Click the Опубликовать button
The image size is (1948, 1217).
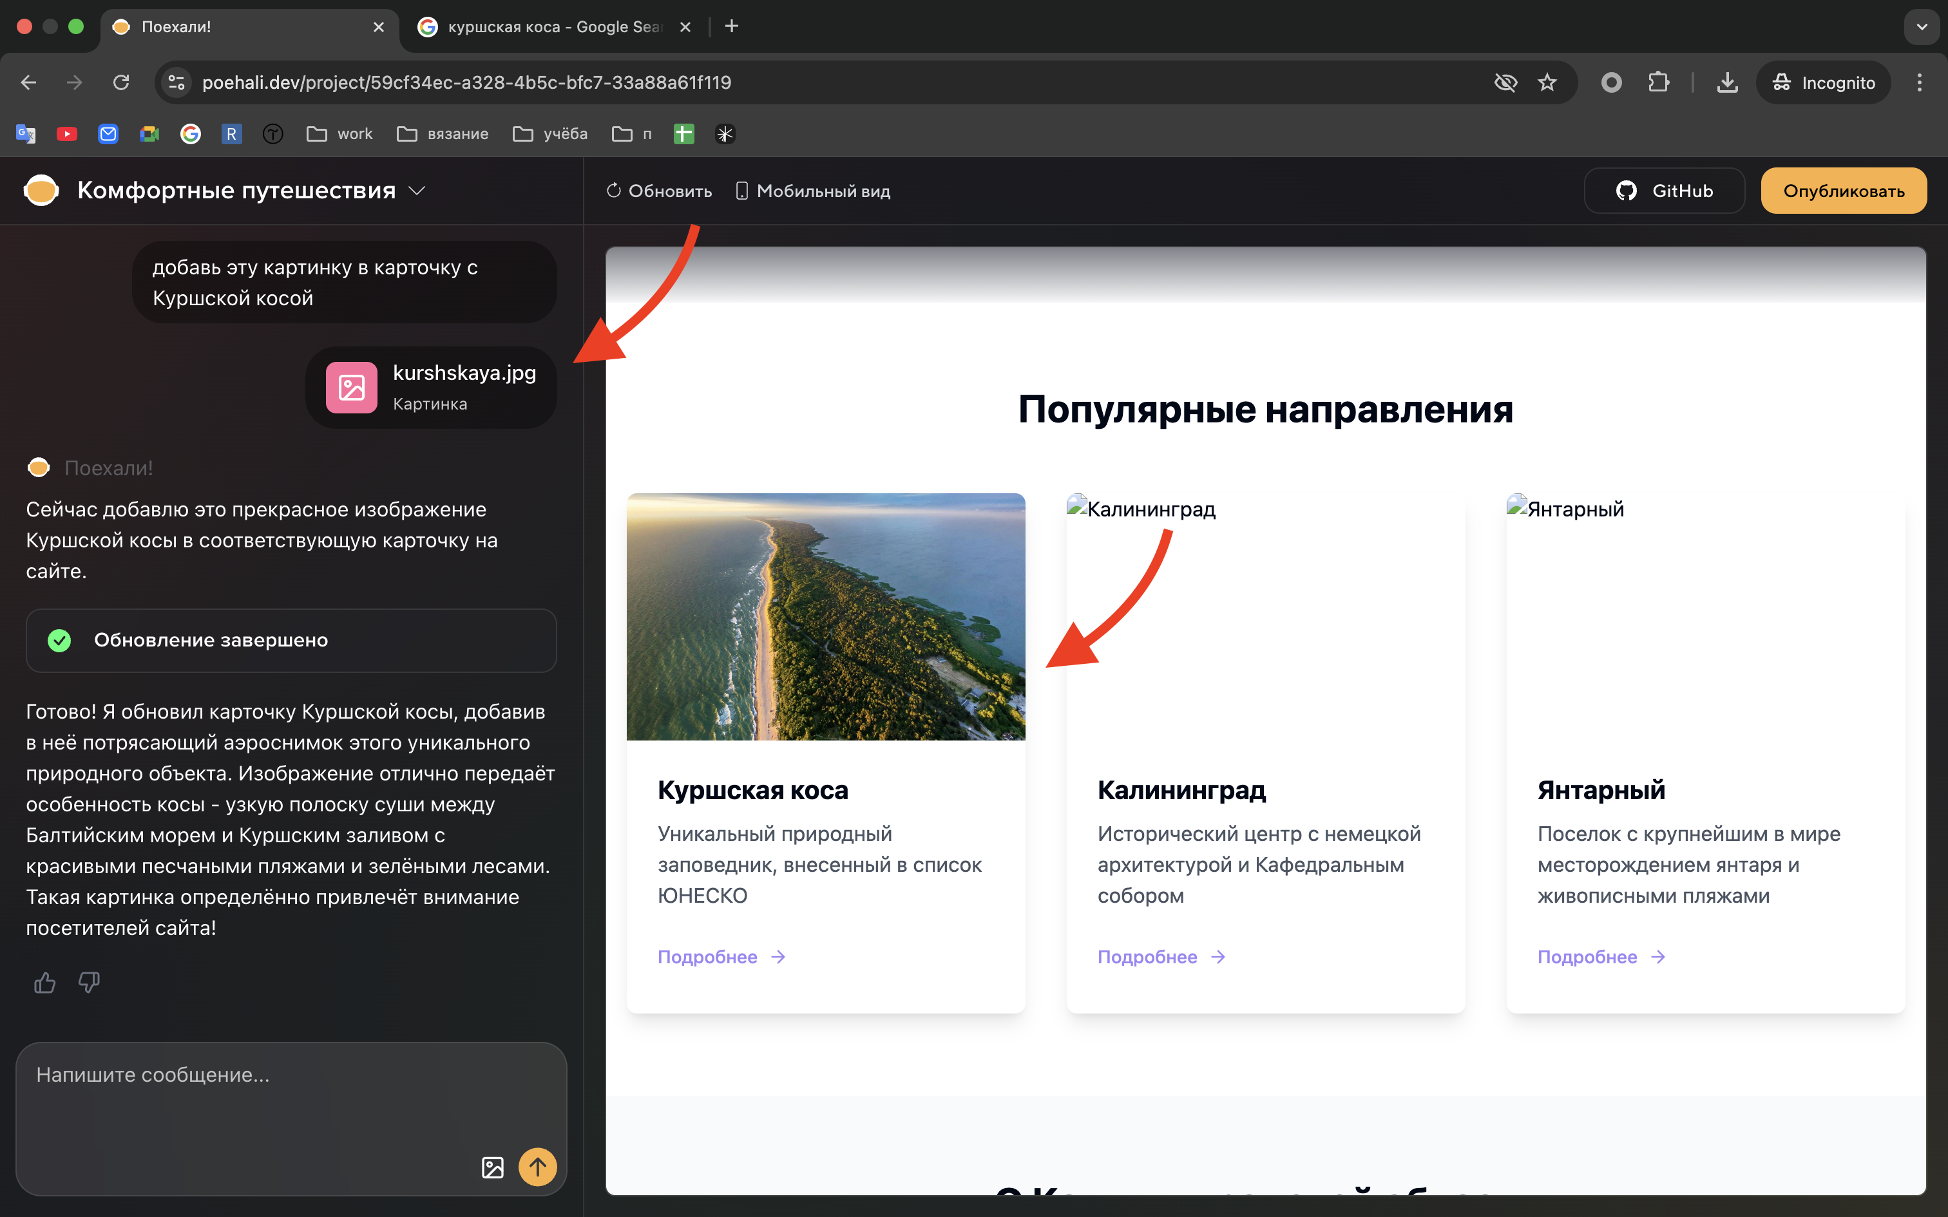[1844, 191]
